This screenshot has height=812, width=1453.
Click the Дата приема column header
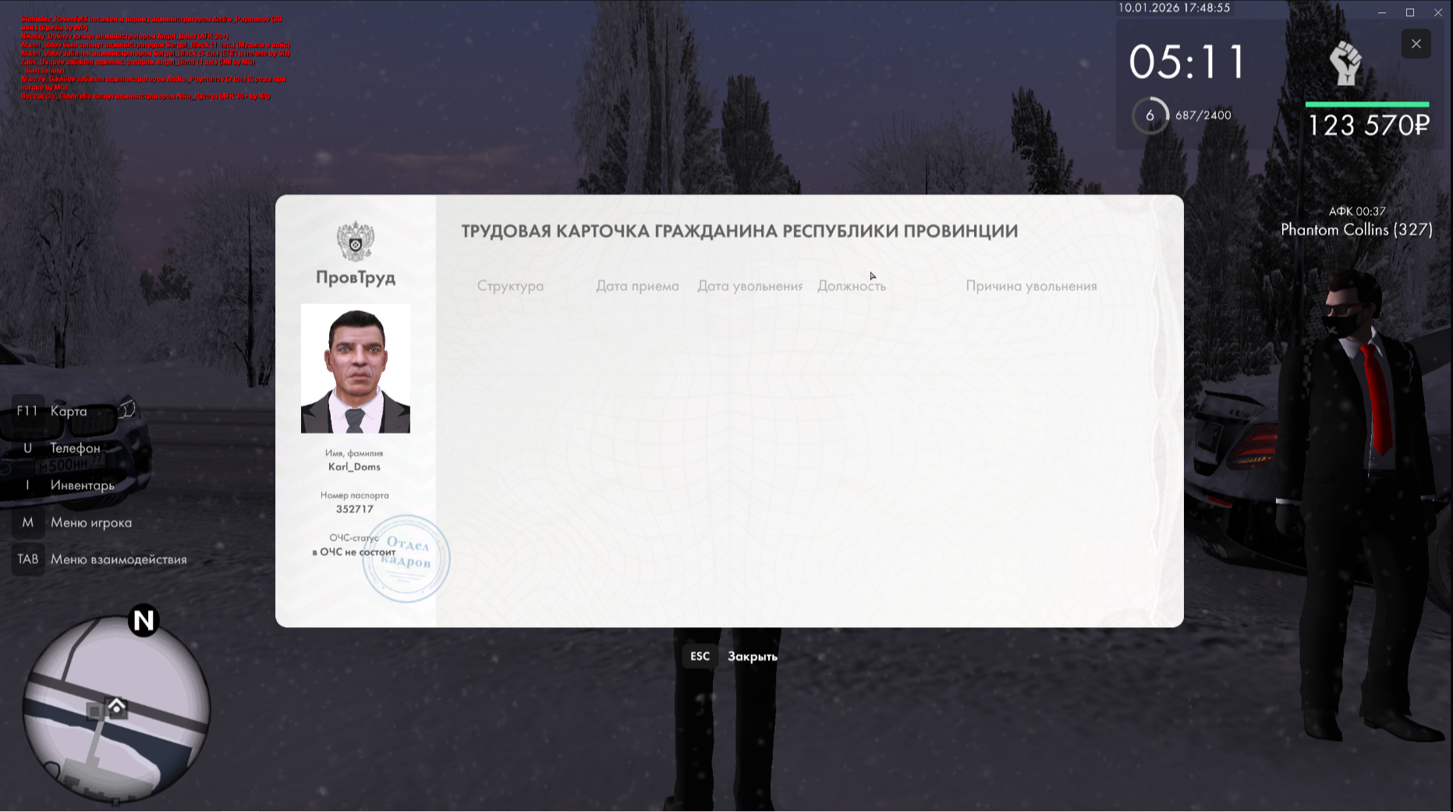(637, 286)
